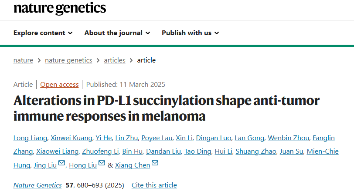Expand the Explore content menu
The image size is (354, 194).
(43, 33)
